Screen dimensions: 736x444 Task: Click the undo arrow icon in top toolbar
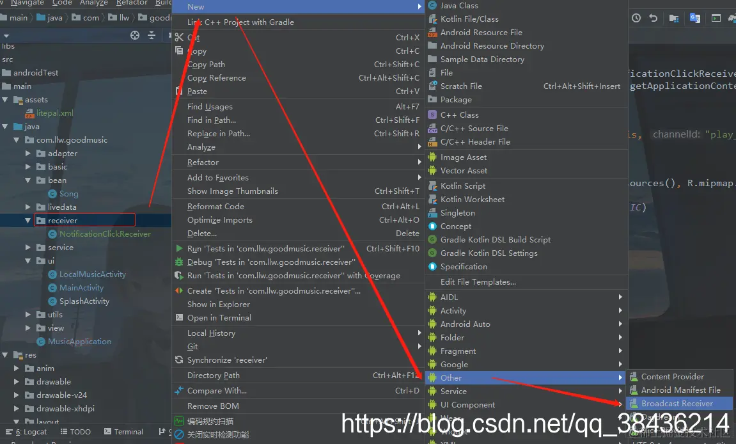point(653,18)
